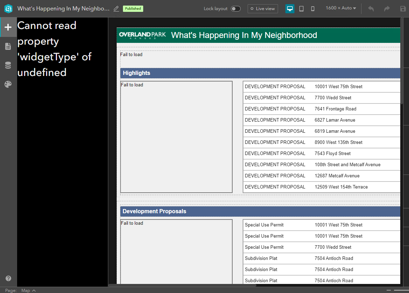Image resolution: width=409 pixels, height=293 pixels.
Task: Select the Development Proposals section header
Action: [x=260, y=211]
